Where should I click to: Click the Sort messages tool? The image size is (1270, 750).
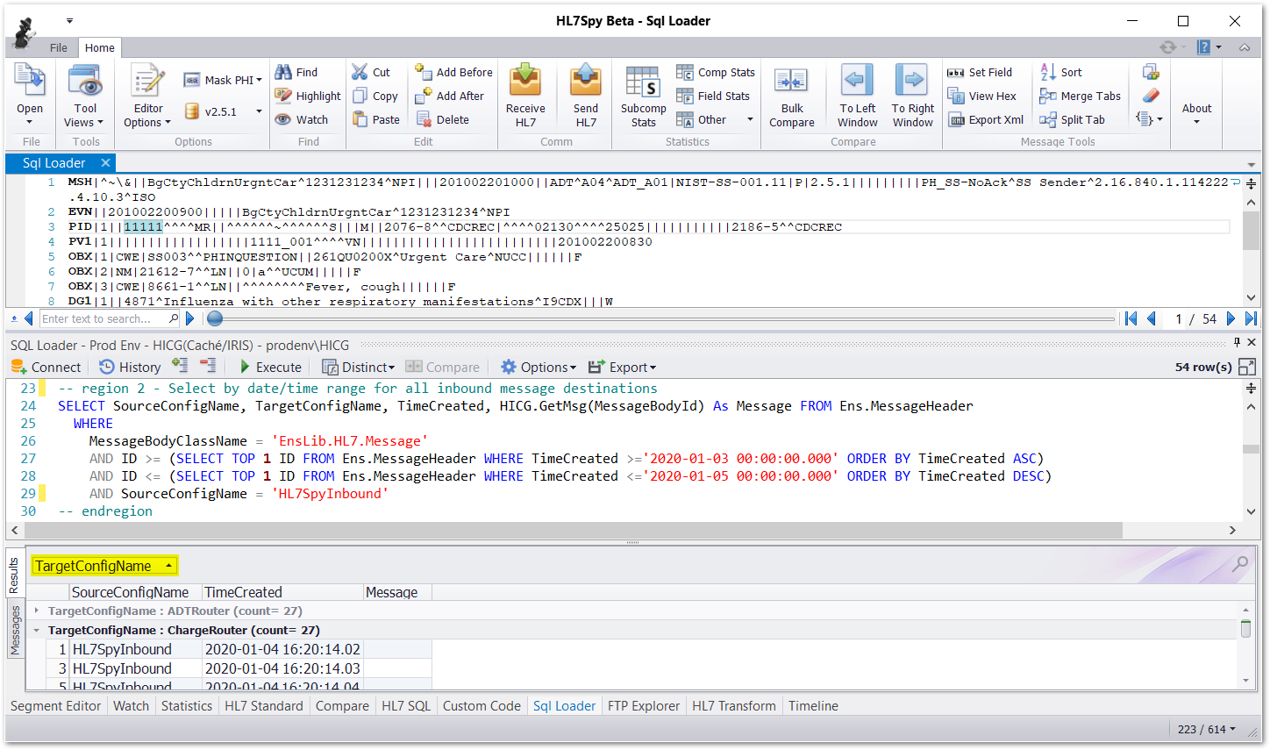(1061, 72)
